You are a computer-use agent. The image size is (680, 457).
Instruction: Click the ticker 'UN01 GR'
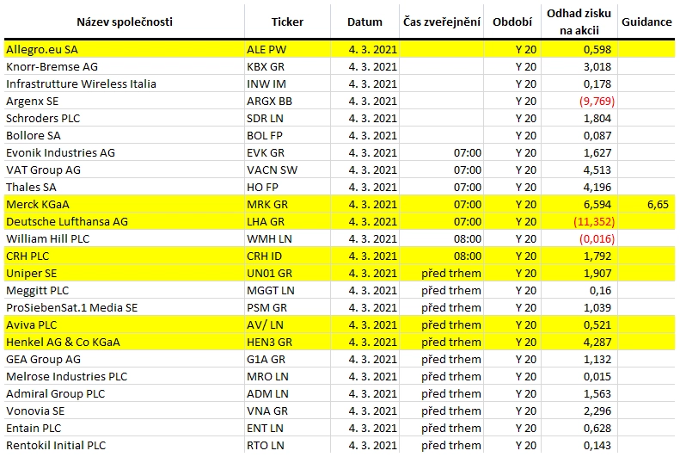pos(269,273)
